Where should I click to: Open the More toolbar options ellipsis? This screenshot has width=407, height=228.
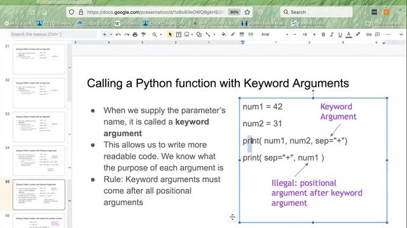click(x=389, y=34)
